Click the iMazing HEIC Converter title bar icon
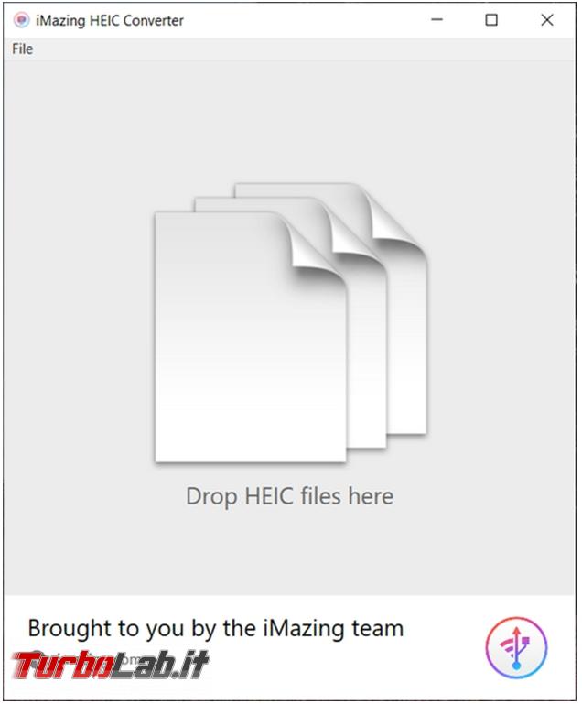Image resolution: width=582 pixels, height=704 pixels. pos(21,20)
